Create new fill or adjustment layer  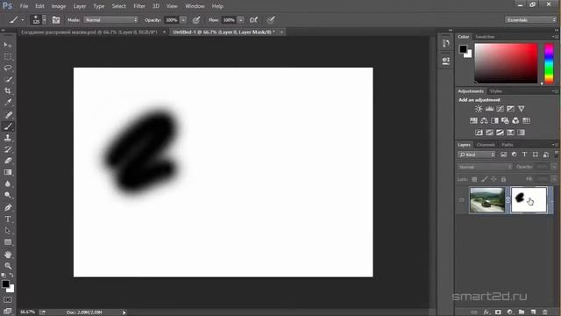pyautogui.click(x=510, y=312)
